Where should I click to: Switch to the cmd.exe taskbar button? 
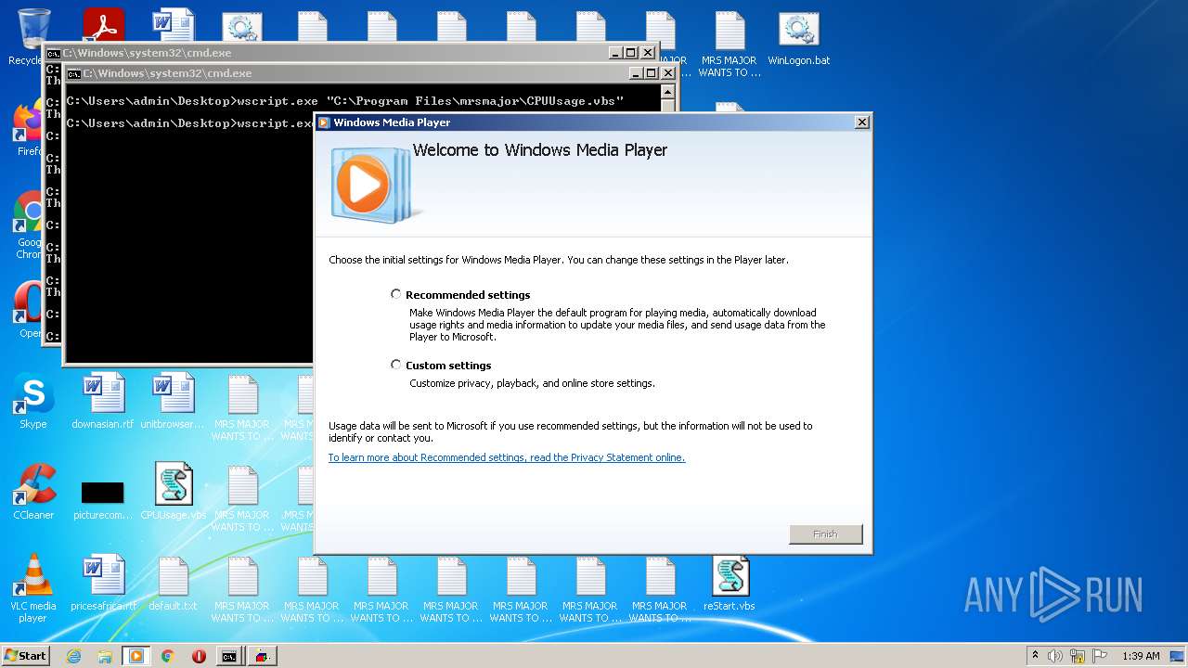[229, 656]
